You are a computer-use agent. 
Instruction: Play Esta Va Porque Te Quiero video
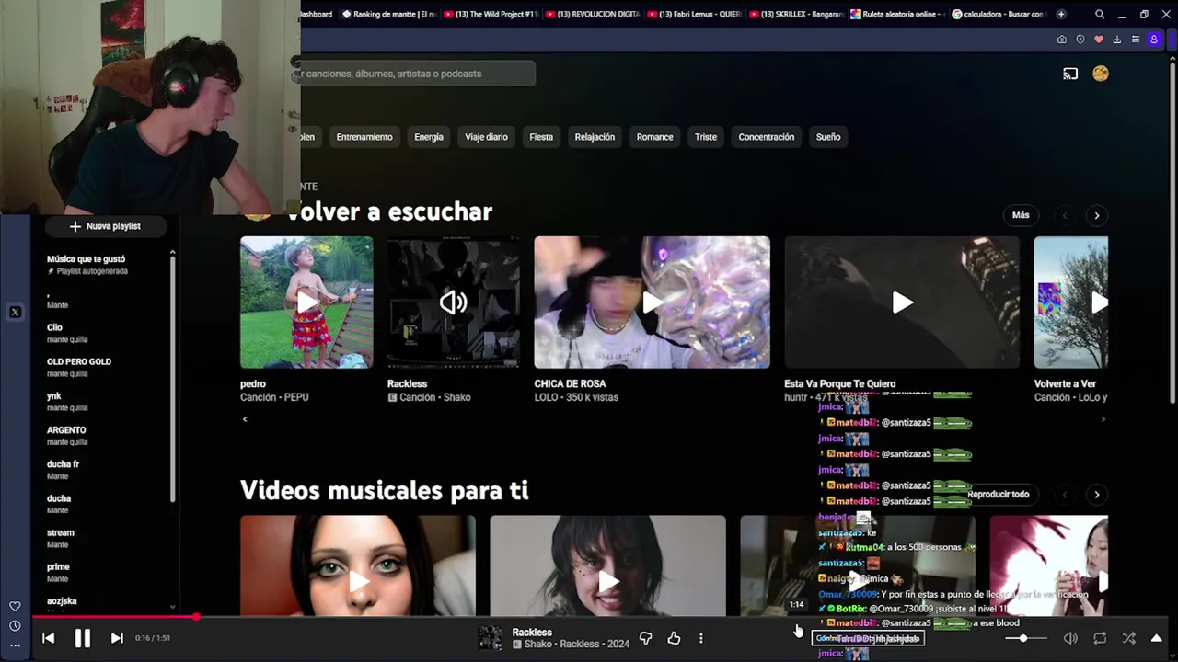902,302
